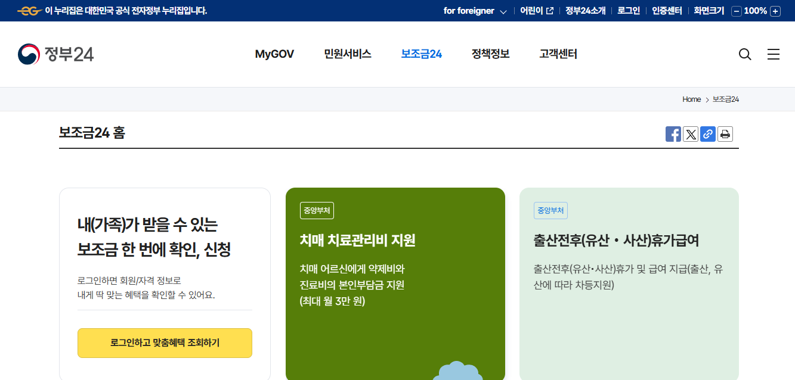This screenshot has width=795, height=380.
Task: Go to 인증센터
Action: point(666,10)
